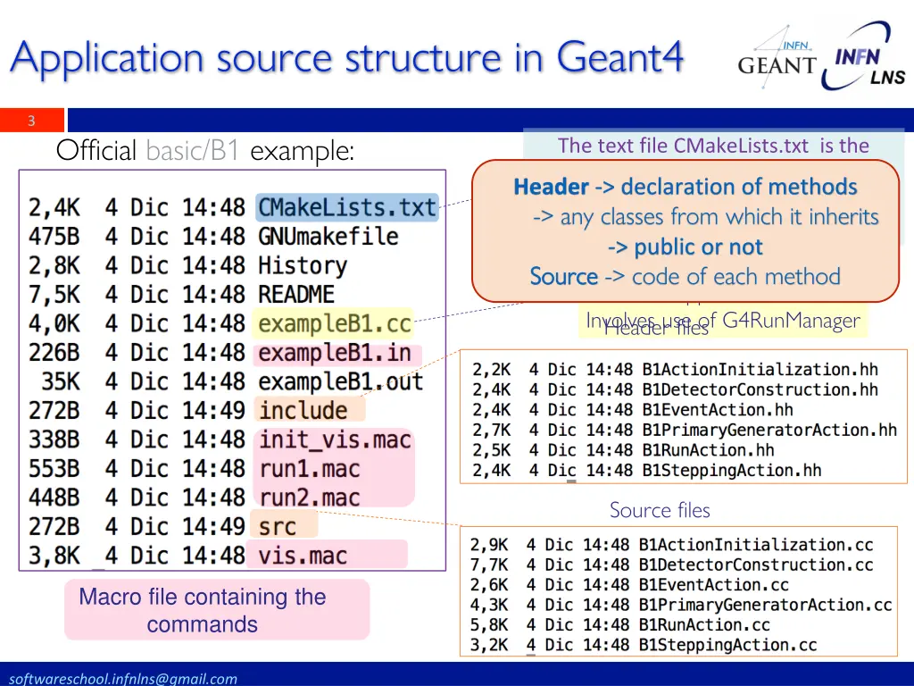Select the History file entry
This screenshot has width=914, height=686.
pos(303,265)
